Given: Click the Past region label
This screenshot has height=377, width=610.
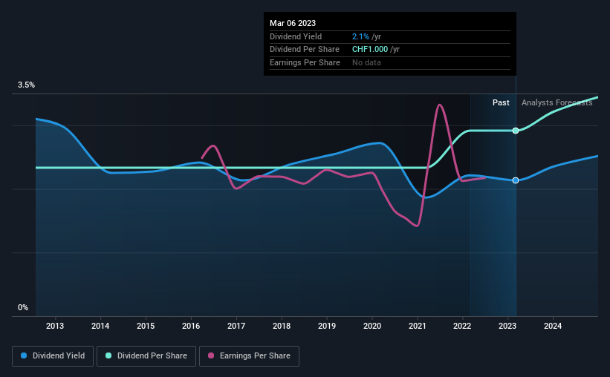Looking at the screenshot, I should (501, 102).
